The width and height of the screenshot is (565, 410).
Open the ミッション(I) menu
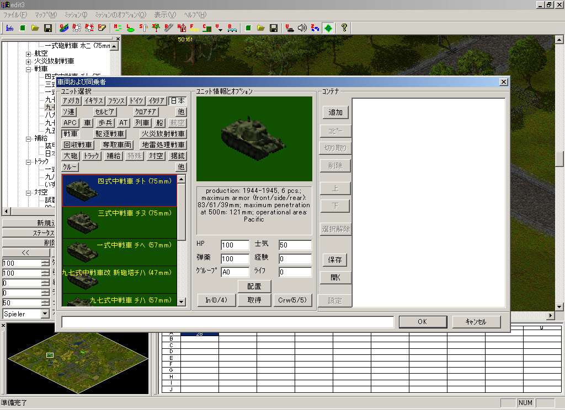pos(76,15)
